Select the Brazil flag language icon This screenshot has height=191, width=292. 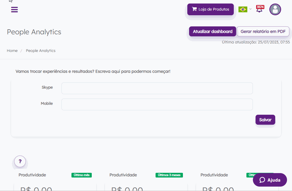[x=243, y=9]
